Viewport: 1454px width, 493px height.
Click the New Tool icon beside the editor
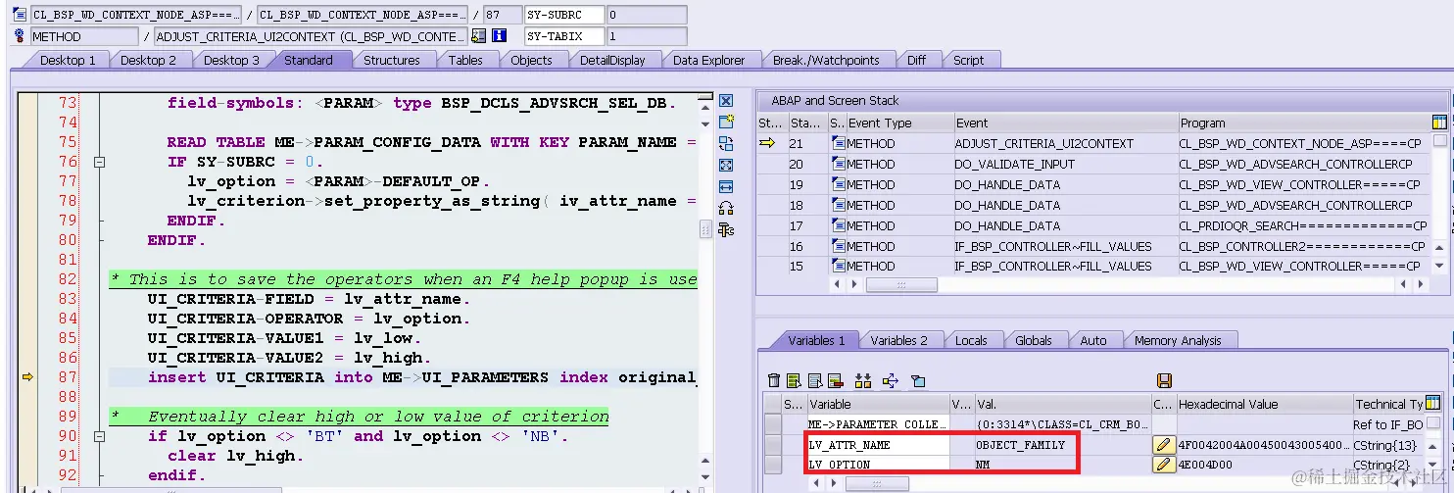[726, 122]
